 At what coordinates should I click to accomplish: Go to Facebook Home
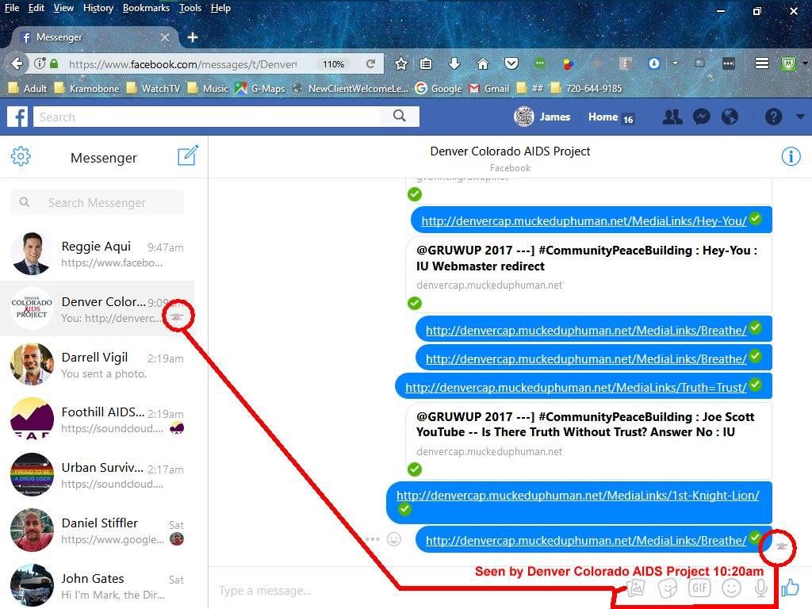coord(603,117)
